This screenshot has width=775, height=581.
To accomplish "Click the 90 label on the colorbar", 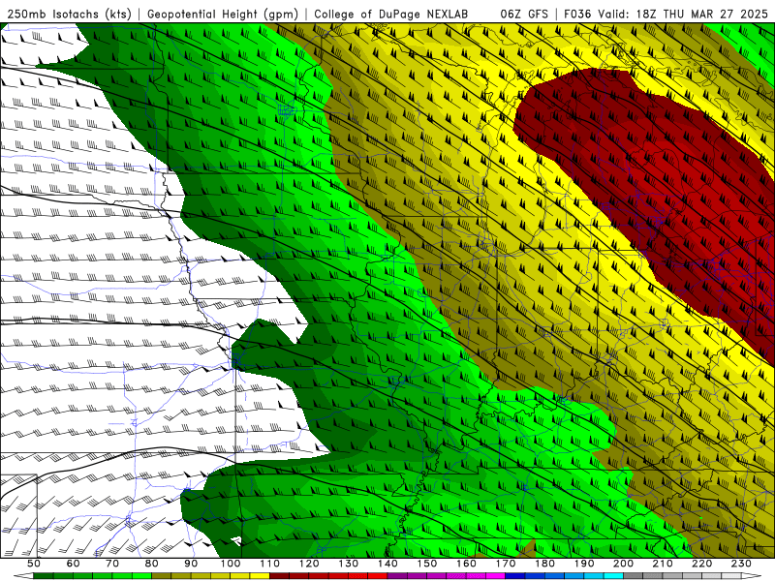I will [x=191, y=564].
